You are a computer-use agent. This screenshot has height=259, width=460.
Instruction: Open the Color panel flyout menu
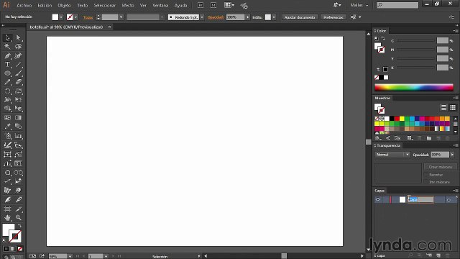[x=455, y=31]
